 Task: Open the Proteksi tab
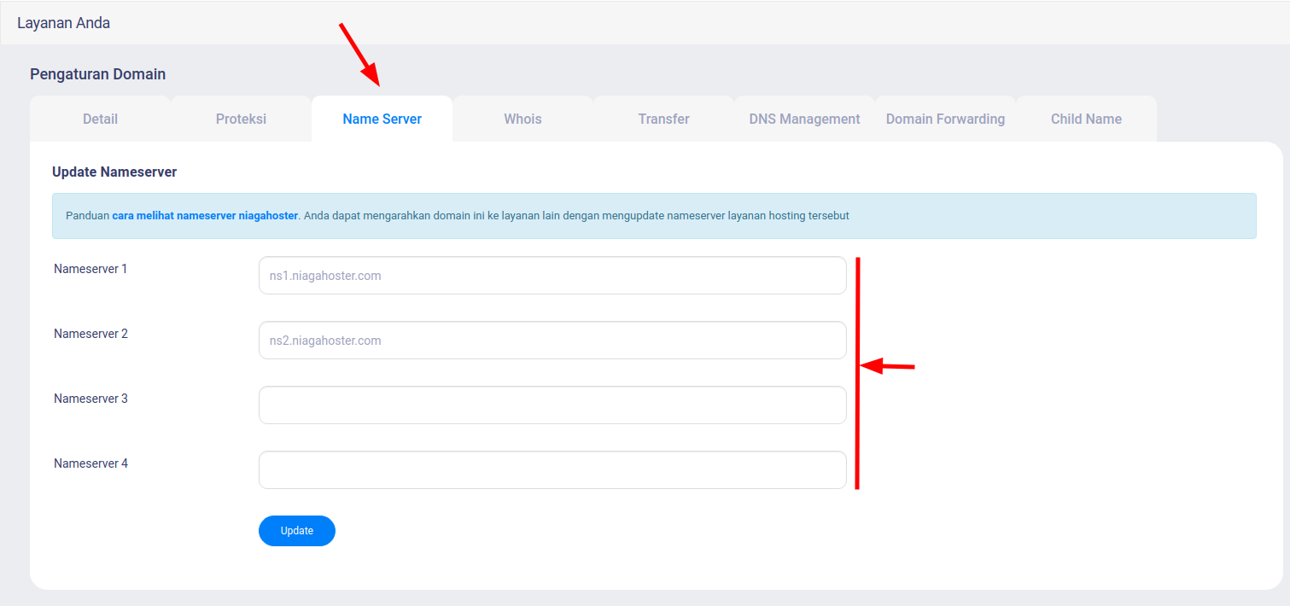tap(241, 119)
